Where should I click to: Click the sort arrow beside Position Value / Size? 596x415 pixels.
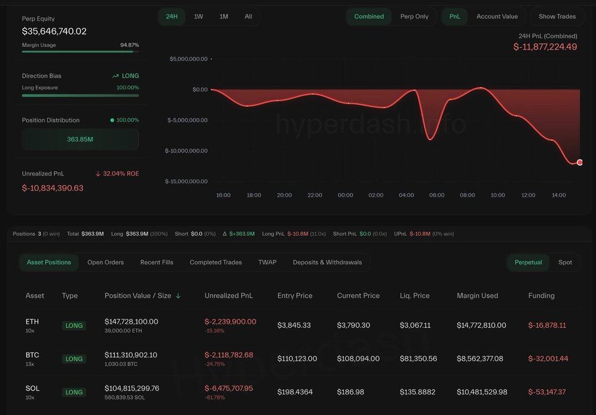(178, 296)
